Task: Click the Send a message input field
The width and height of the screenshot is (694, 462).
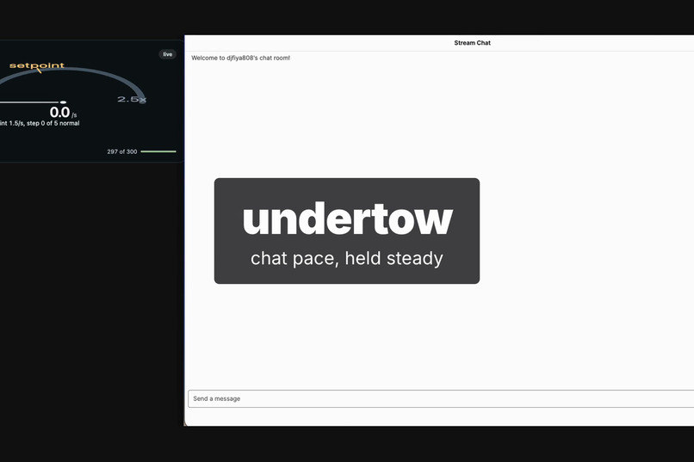Action: (x=441, y=398)
